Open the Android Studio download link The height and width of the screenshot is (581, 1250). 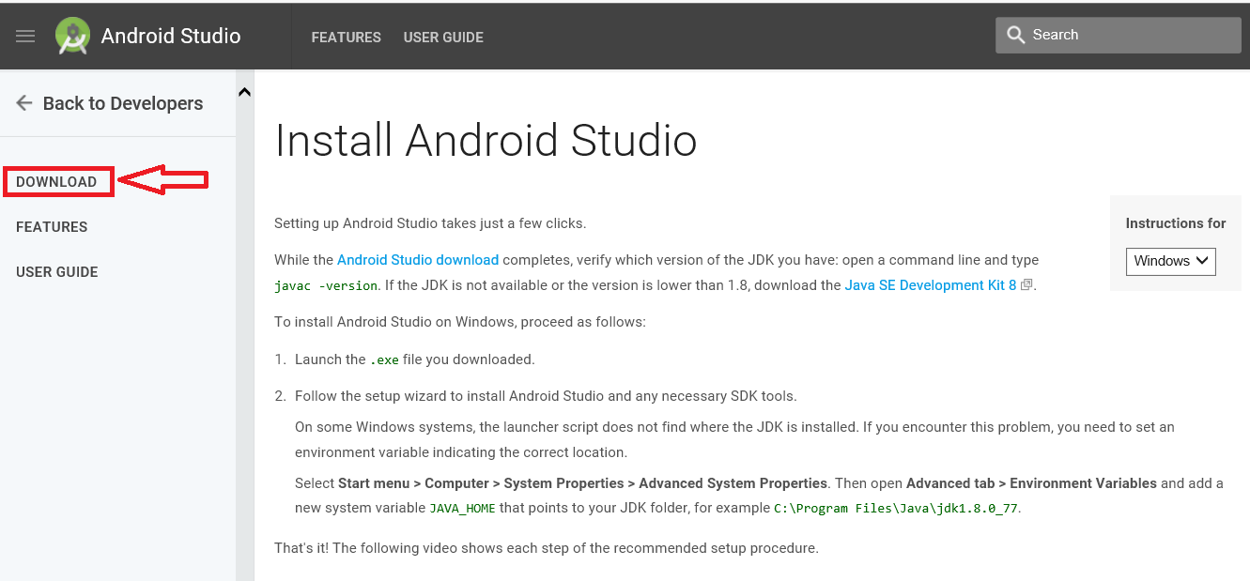tap(417, 260)
